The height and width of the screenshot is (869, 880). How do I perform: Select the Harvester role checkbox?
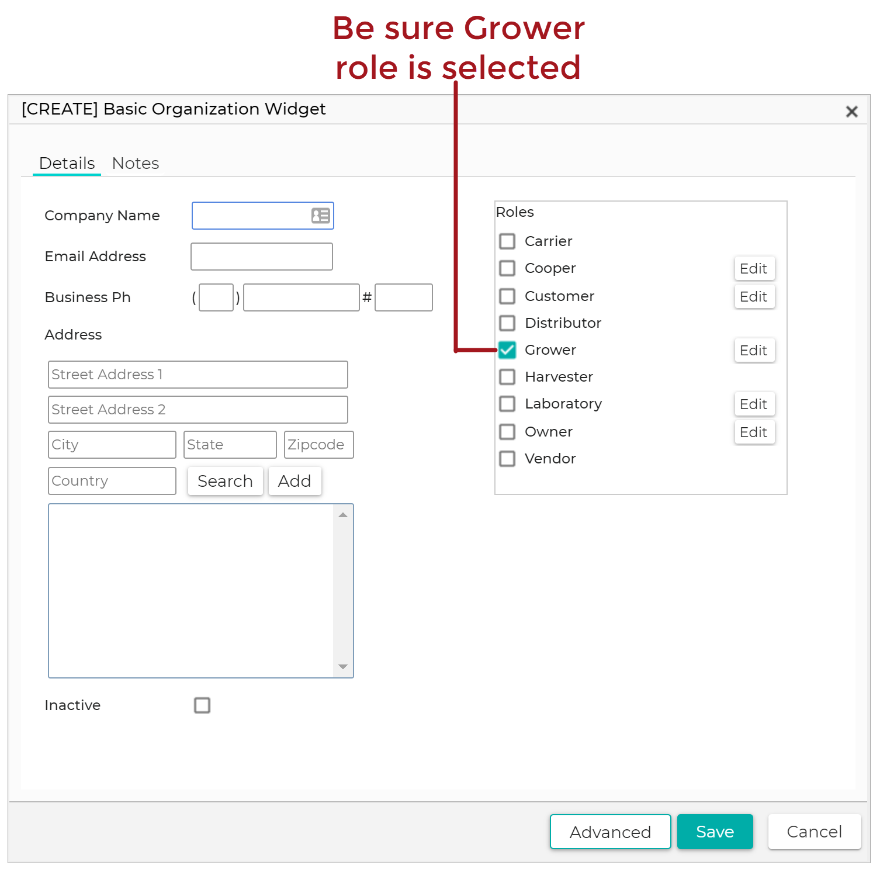tap(507, 377)
